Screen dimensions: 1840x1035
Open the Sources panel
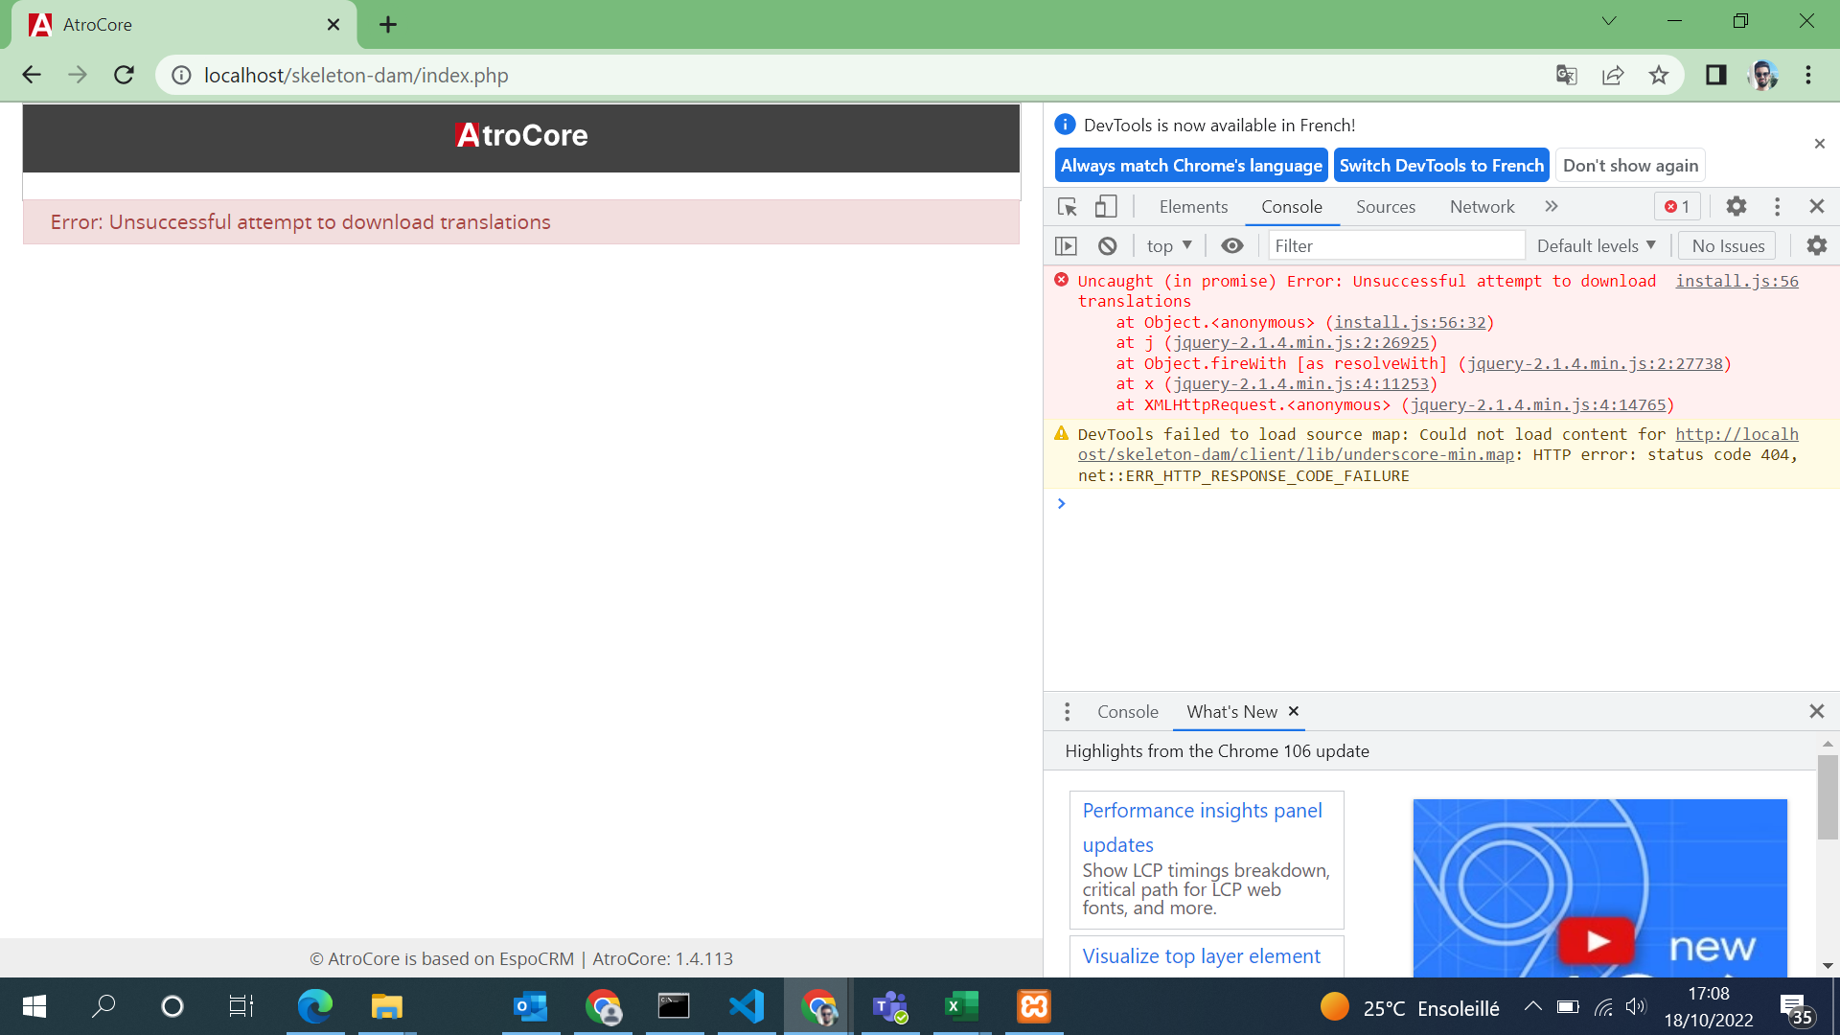(x=1385, y=206)
